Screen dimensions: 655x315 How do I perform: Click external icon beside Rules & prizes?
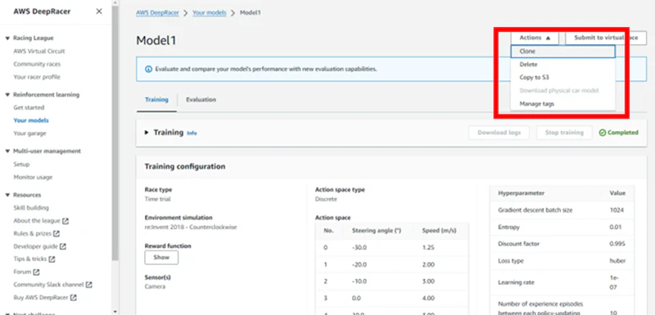(x=56, y=234)
